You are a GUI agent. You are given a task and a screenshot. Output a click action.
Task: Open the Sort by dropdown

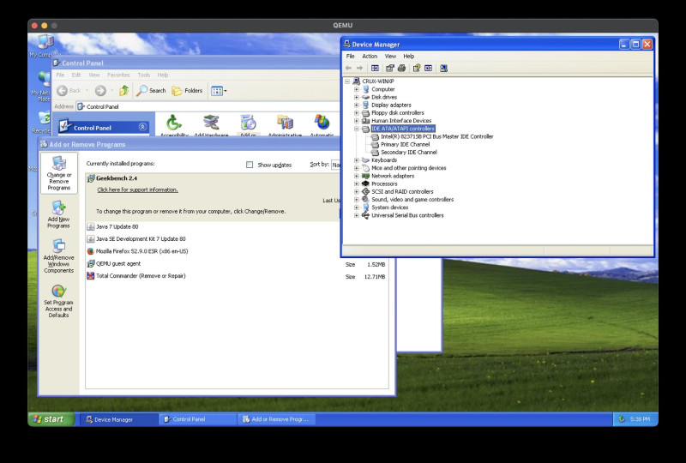(335, 165)
